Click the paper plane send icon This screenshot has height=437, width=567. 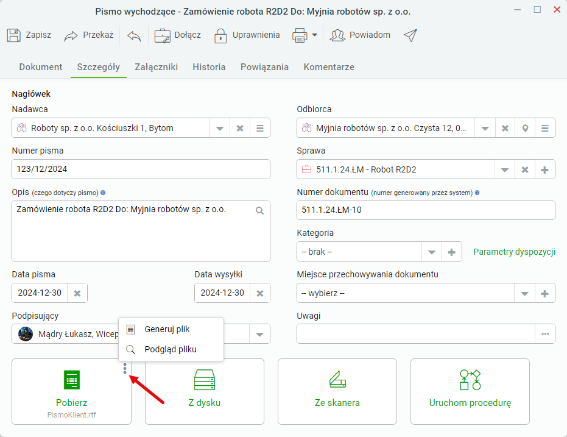coord(410,35)
